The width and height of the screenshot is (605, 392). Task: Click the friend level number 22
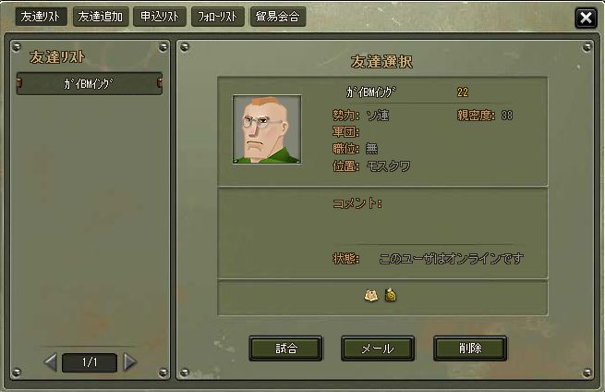463,92
